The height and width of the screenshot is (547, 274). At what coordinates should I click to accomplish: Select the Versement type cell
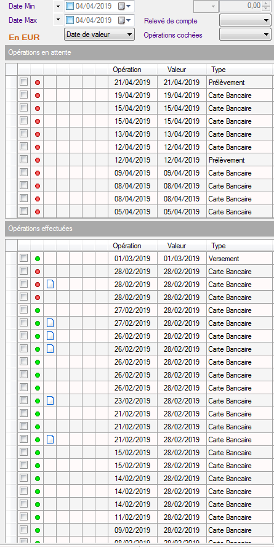[x=240, y=259]
